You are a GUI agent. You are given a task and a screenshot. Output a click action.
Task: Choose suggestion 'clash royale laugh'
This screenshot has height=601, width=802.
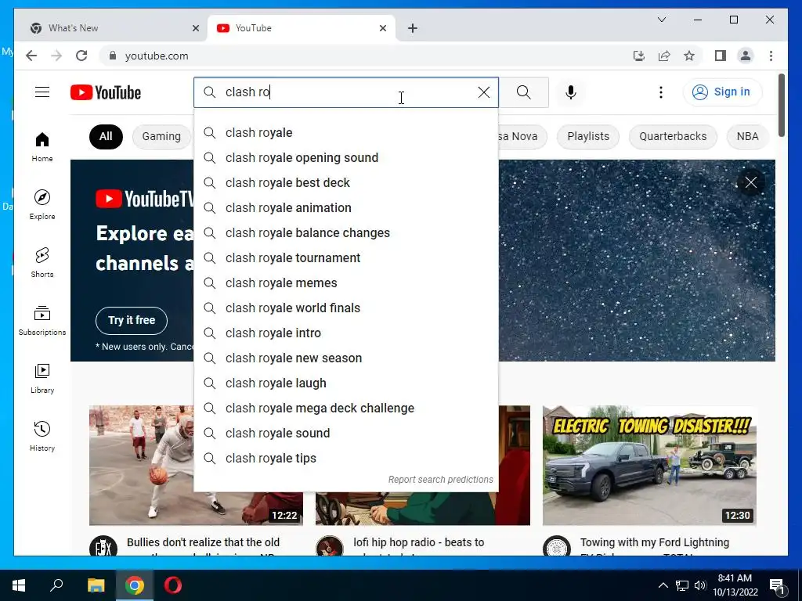[x=345, y=383]
